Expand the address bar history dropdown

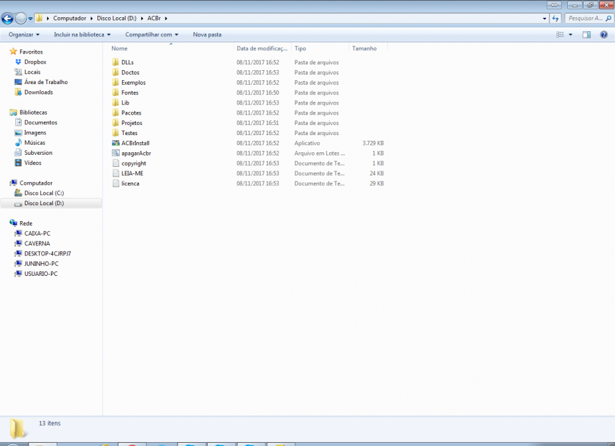coord(544,18)
